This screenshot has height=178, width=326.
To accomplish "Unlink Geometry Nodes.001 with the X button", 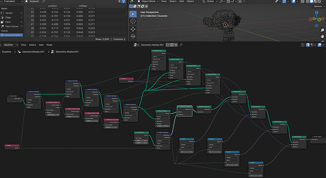I will (x=176, y=45).
